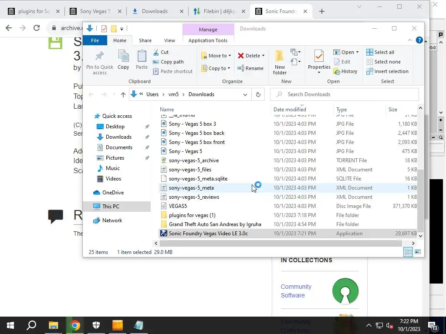The image size is (446, 334).
Task: Switch to the Share ribbon tab
Action: [x=145, y=40]
